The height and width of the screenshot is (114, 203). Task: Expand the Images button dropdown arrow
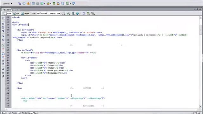click(44, 4)
